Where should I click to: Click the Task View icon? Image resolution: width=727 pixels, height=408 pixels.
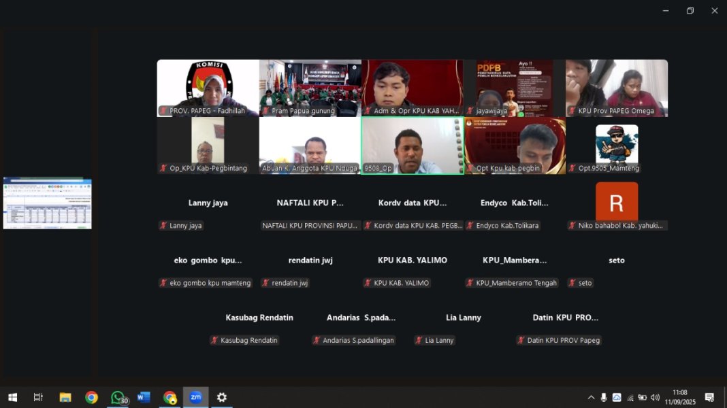[38, 397]
